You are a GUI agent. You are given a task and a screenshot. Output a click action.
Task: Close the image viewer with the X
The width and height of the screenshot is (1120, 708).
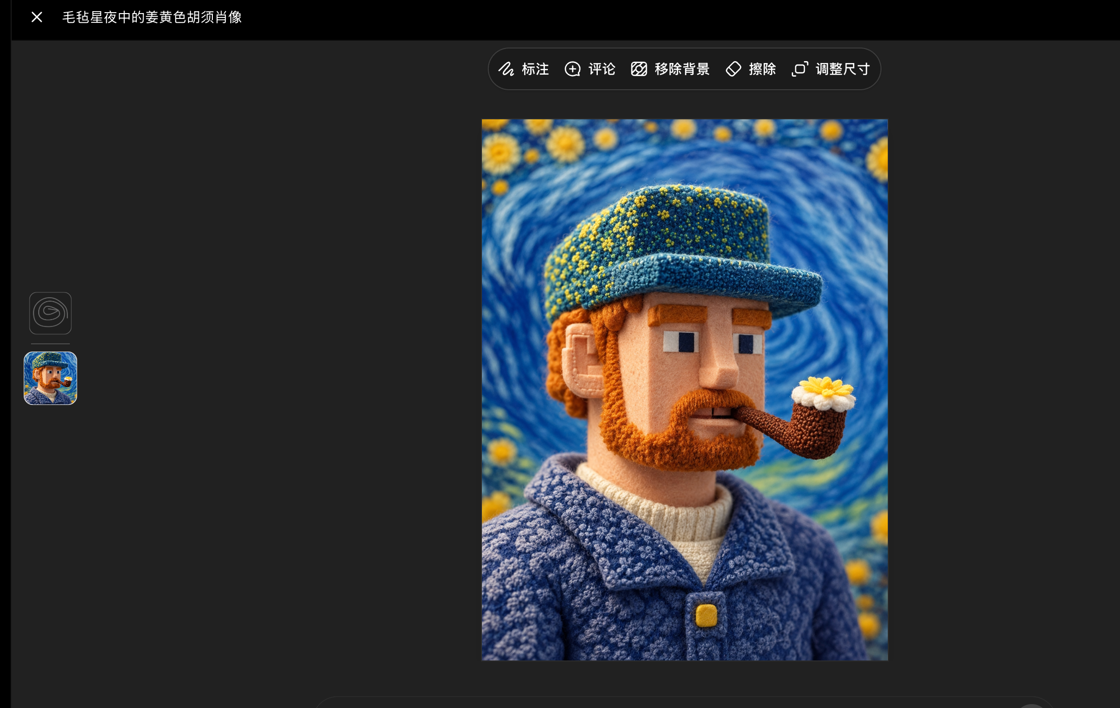click(x=37, y=17)
